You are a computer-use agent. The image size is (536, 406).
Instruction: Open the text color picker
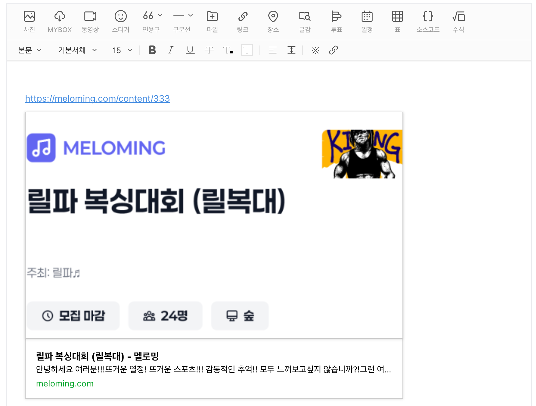(228, 50)
